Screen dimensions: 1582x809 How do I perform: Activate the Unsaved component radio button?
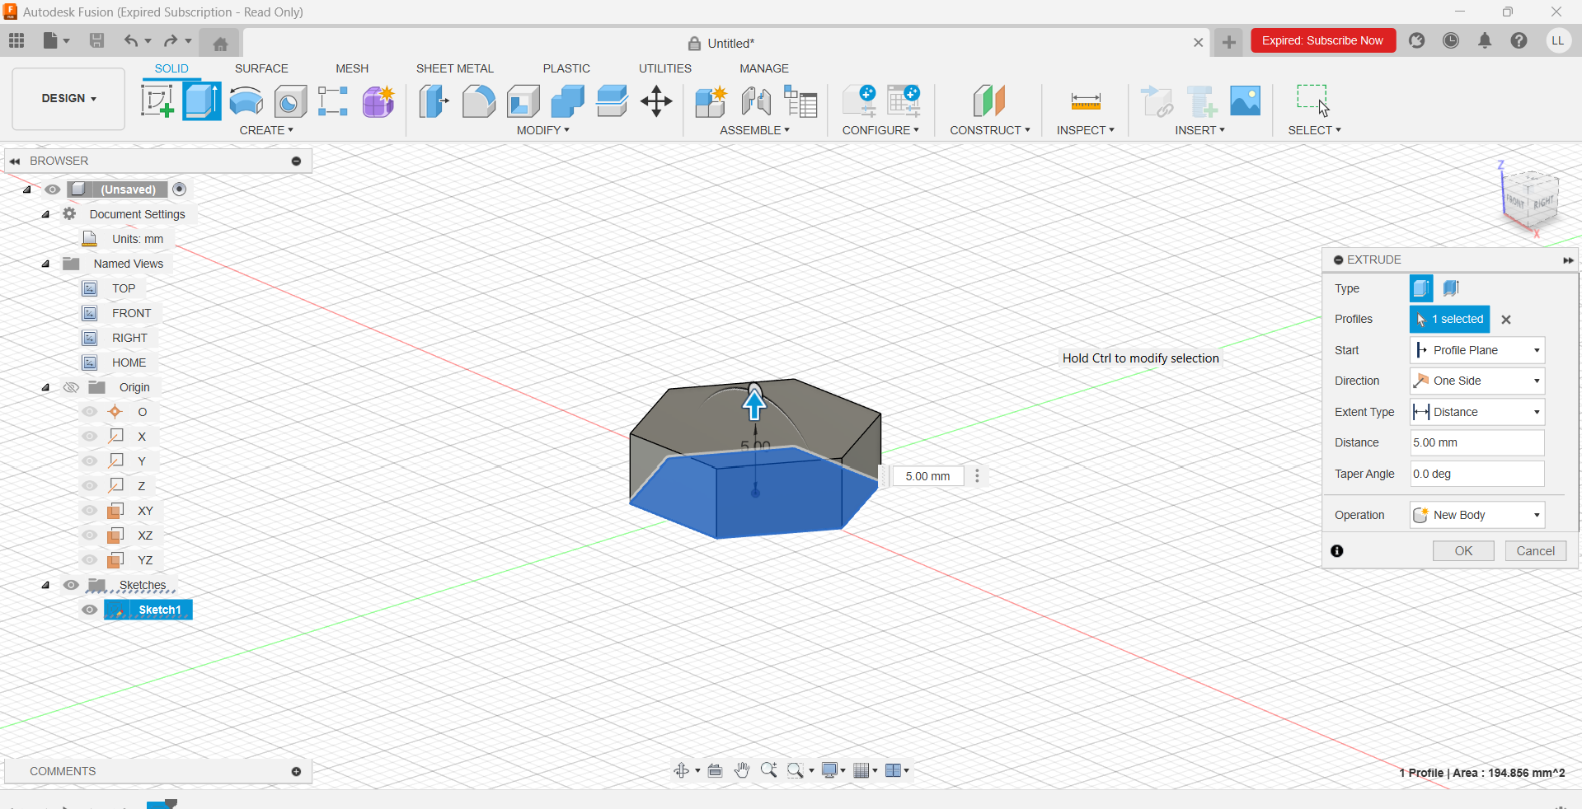[180, 189]
